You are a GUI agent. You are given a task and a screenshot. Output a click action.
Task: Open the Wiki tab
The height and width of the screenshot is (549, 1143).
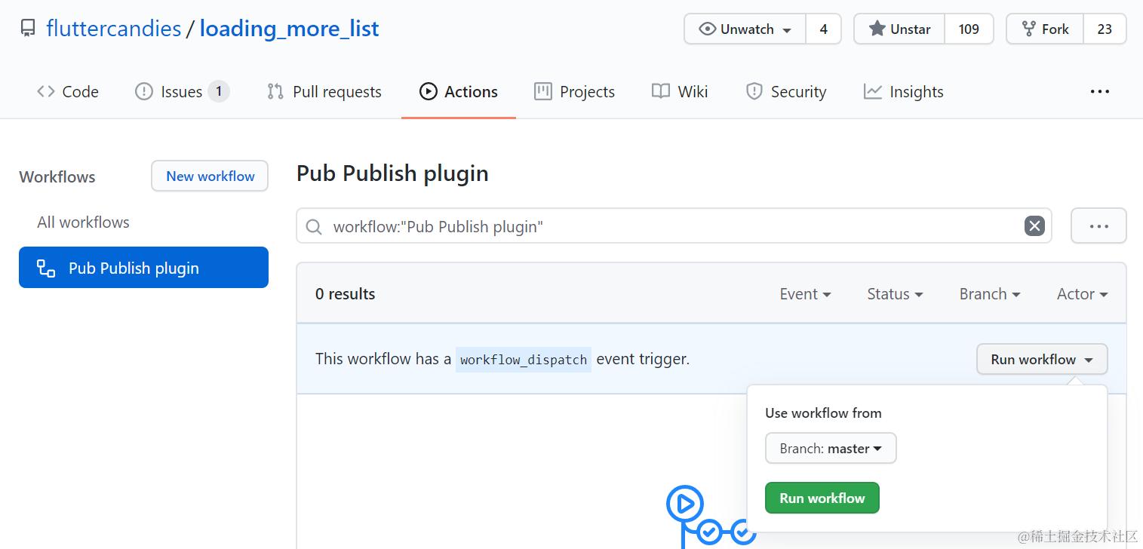point(680,91)
